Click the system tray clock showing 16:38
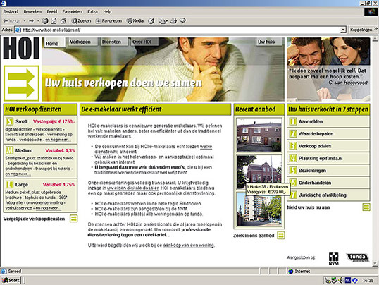This screenshot has height=285, width=379. click(368, 280)
